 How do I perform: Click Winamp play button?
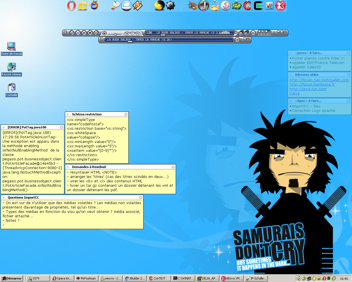[78, 33]
